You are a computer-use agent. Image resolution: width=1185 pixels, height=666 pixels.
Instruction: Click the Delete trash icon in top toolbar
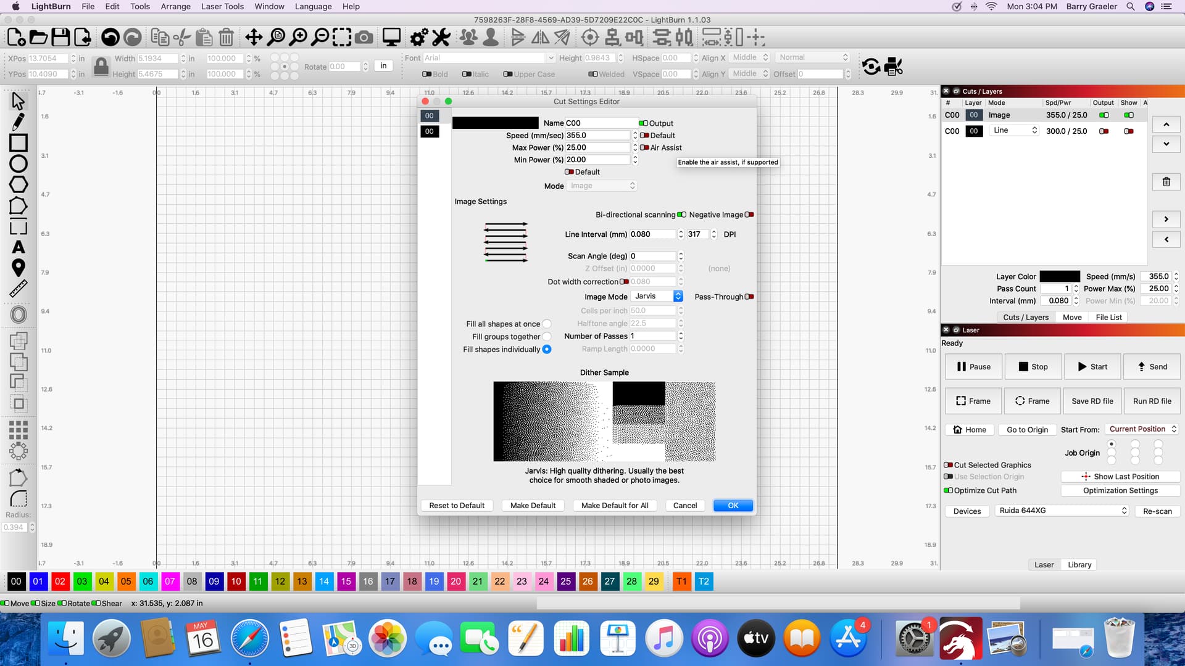(x=227, y=38)
